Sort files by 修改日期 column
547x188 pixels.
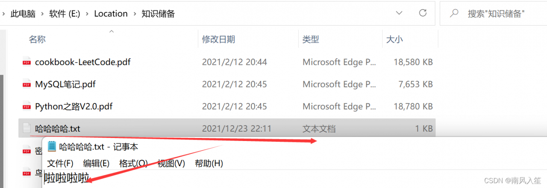(x=218, y=39)
